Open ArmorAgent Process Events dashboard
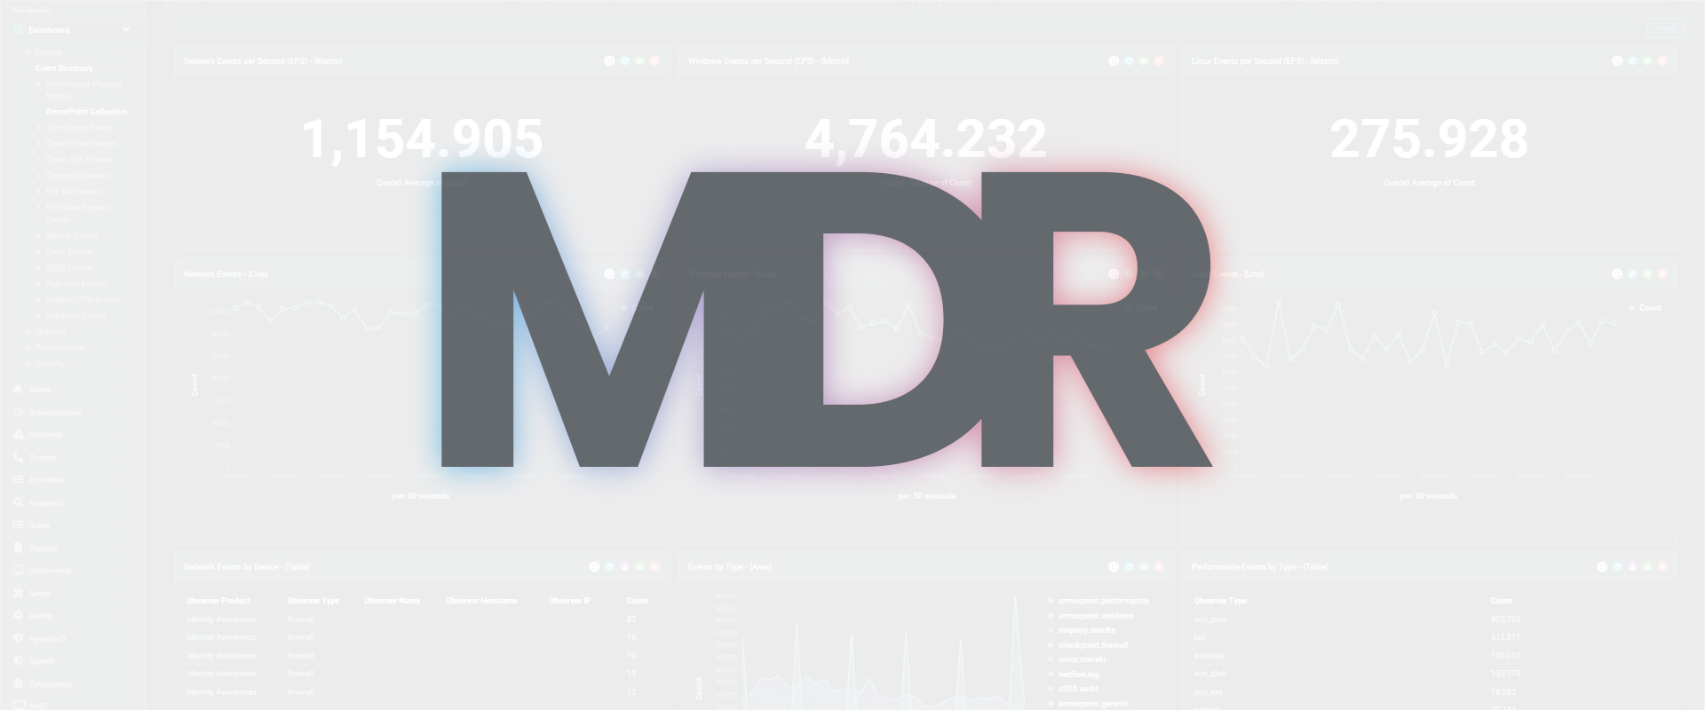The image size is (1705, 710). click(83, 90)
